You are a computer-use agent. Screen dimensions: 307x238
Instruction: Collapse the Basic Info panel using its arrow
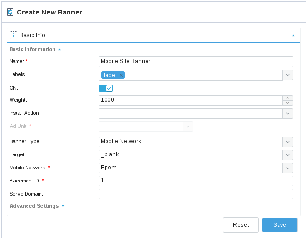[x=293, y=36]
